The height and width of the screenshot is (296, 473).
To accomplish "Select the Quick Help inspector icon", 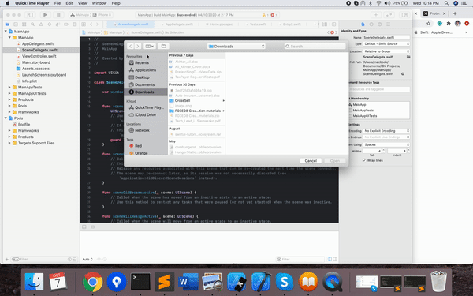I will point(380,24).
